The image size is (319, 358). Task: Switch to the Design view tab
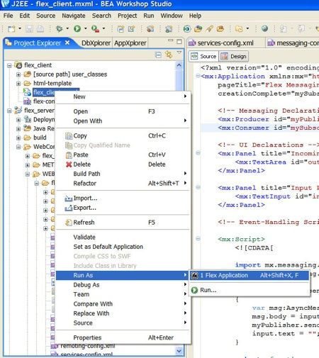[x=234, y=57]
